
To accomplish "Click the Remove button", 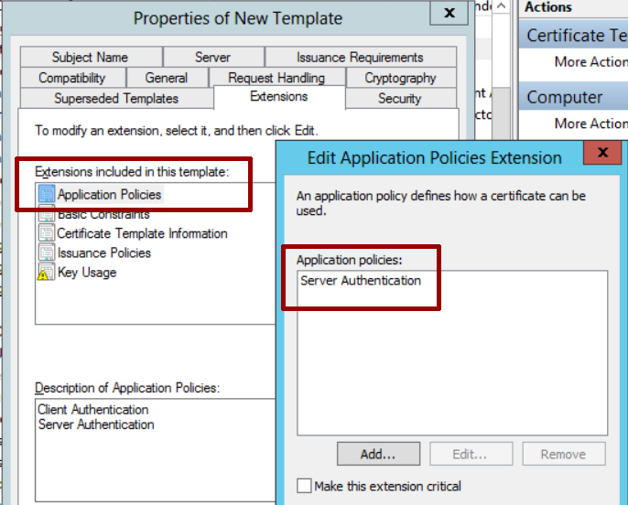I will [564, 454].
